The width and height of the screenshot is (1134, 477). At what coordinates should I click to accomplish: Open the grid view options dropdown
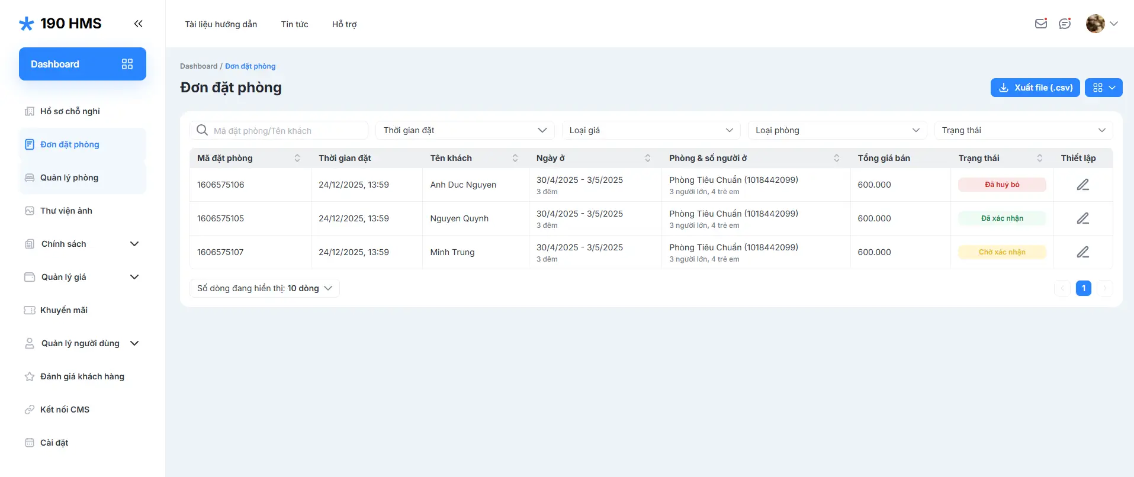(x=1103, y=88)
